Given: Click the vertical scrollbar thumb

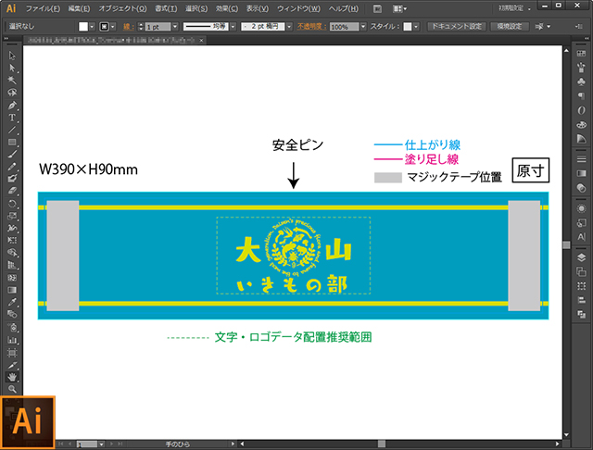Looking at the screenshot, I should click(566, 244).
